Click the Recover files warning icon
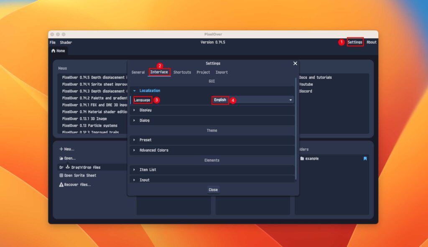Screen dimensions: 428x247 pos(62,184)
